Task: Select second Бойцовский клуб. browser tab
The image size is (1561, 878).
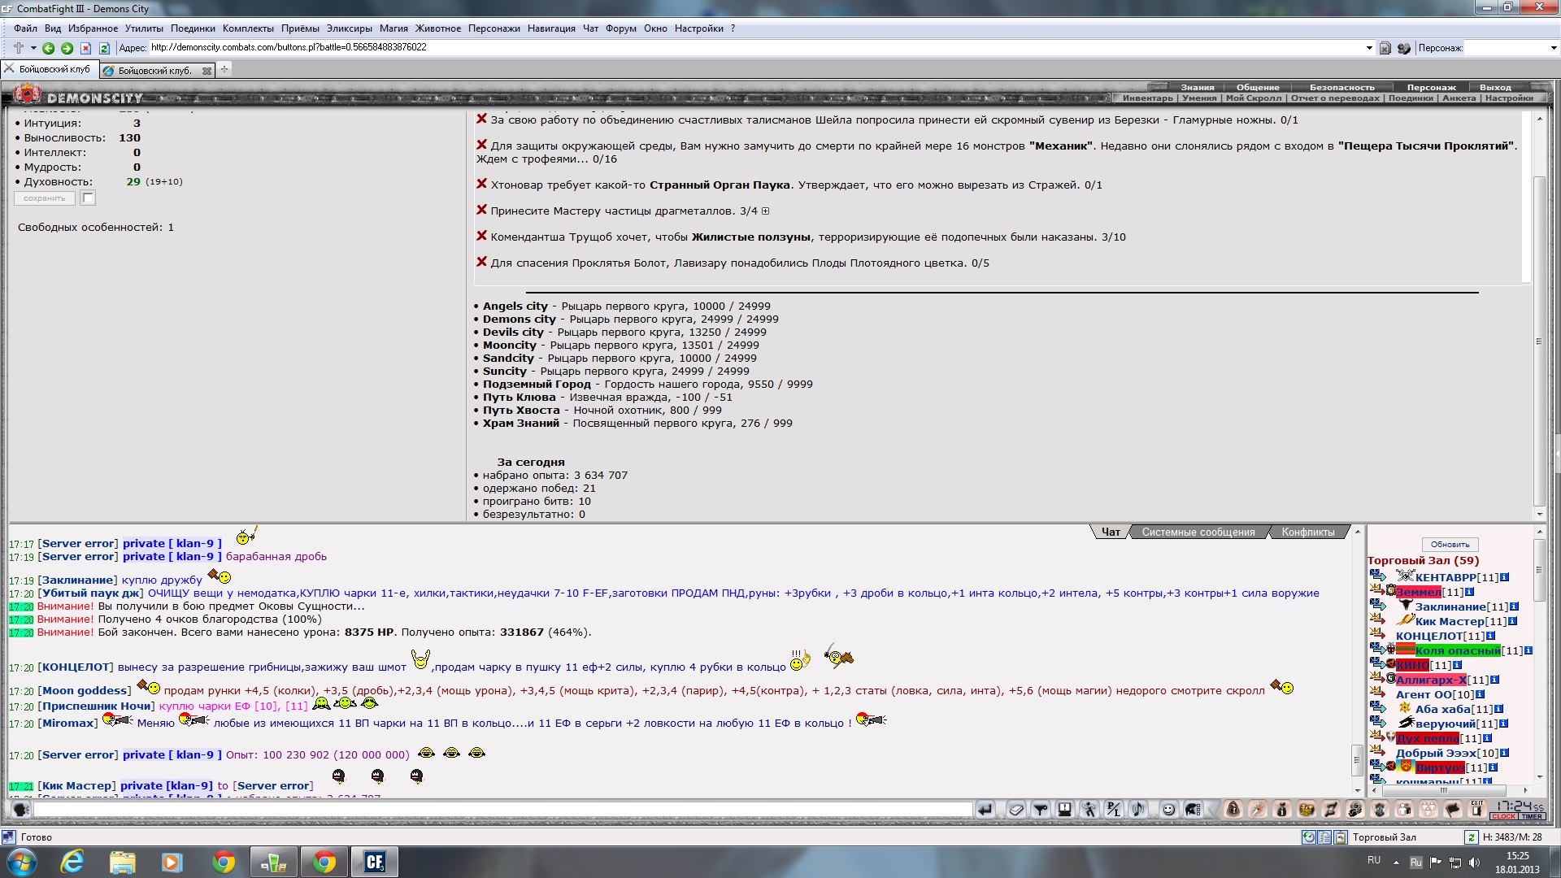Action: coord(156,71)
